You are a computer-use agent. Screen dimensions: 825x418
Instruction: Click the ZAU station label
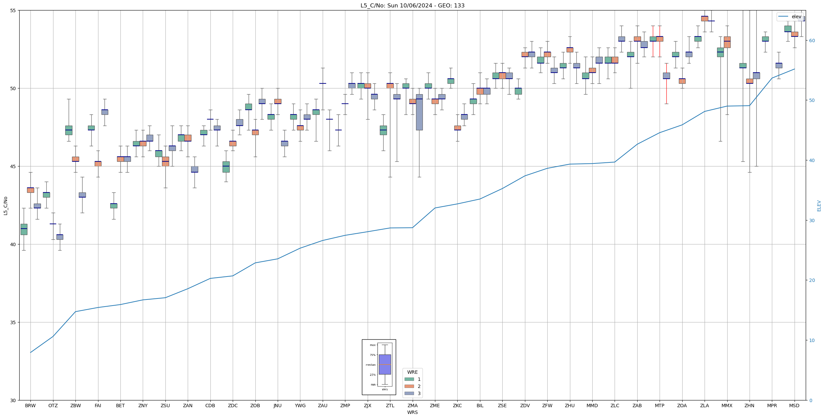coord(323,406)
